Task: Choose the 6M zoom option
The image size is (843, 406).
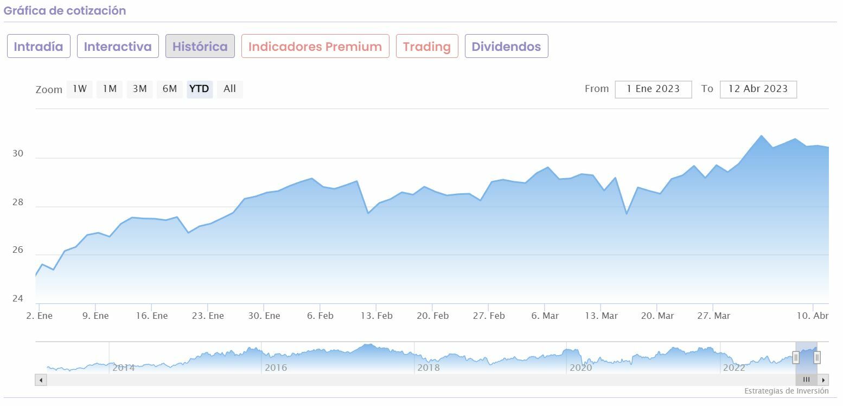Action: (x=170, y=89)
